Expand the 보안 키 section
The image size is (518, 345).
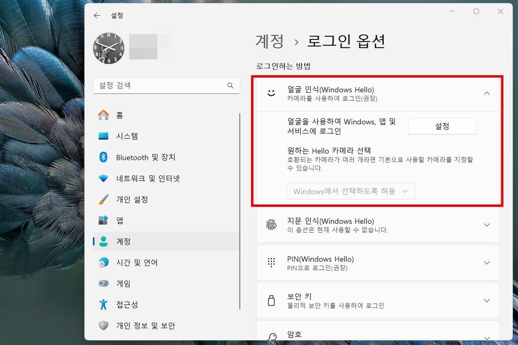[486, 301]
